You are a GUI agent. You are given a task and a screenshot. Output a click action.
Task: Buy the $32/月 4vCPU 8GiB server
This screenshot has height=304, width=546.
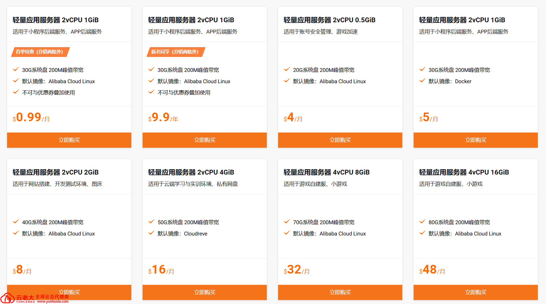[x=340, y=292]
